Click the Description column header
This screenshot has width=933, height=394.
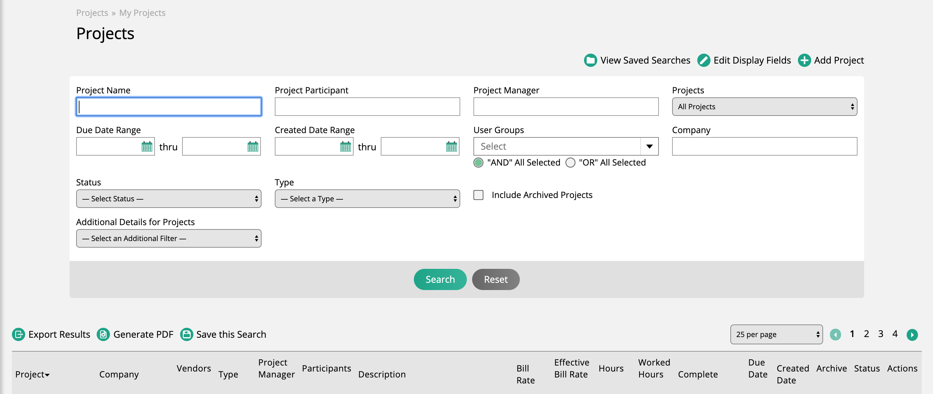pyautogui.click(x=382, y=374)
